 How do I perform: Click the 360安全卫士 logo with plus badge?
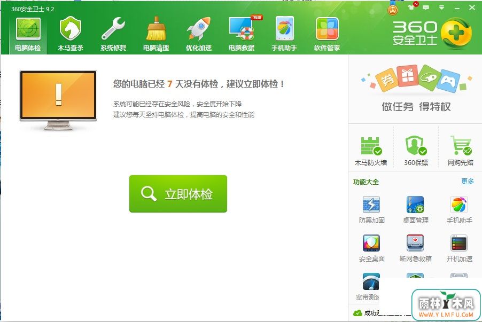point(432,33)
